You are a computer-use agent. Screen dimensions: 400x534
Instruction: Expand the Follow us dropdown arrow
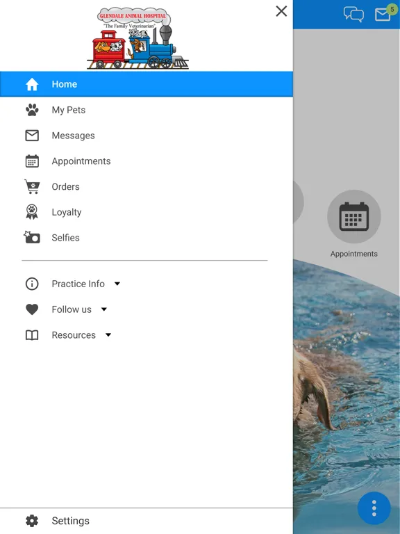tap(104, 309)
